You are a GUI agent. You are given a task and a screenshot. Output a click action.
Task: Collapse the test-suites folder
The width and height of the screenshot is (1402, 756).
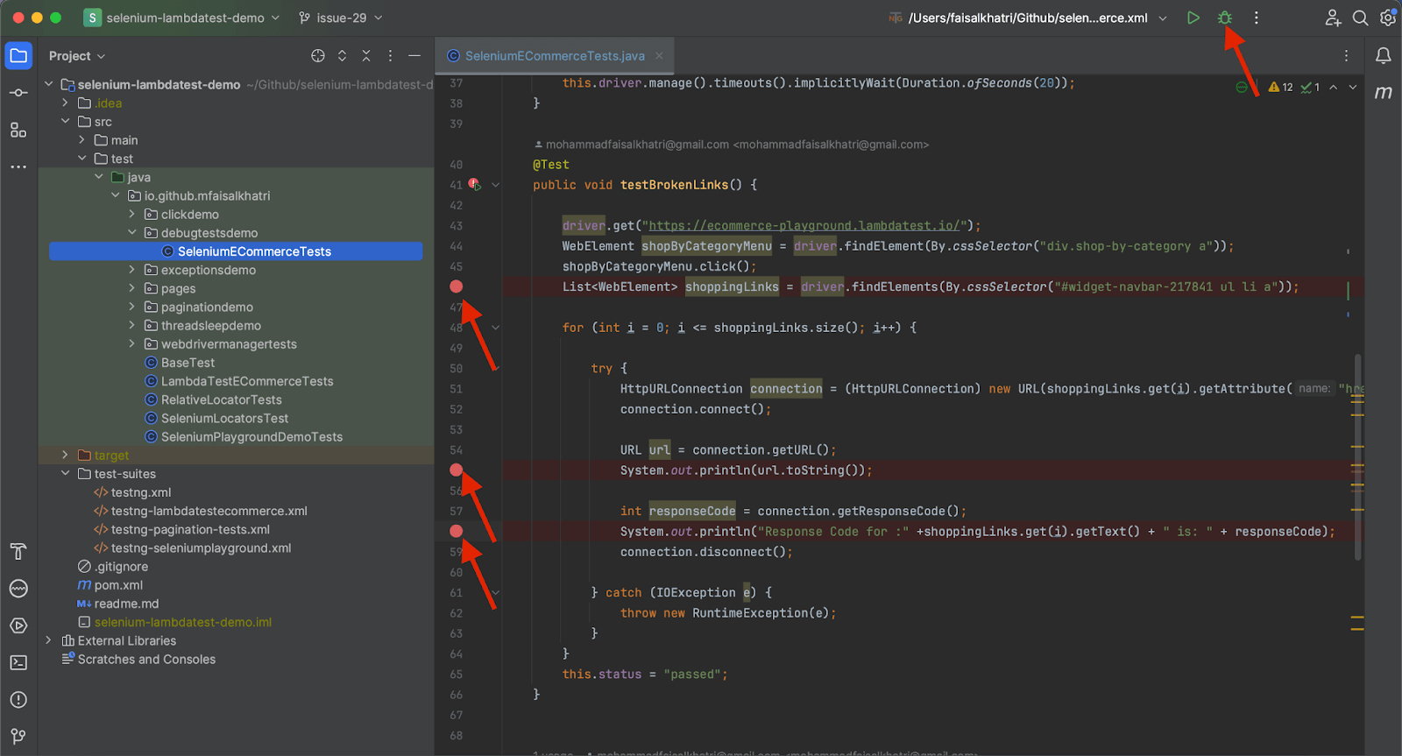point(65,474)
